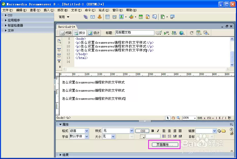Switch to 拆分 split view
Viewport: 237px width, 159px height.
80,33
